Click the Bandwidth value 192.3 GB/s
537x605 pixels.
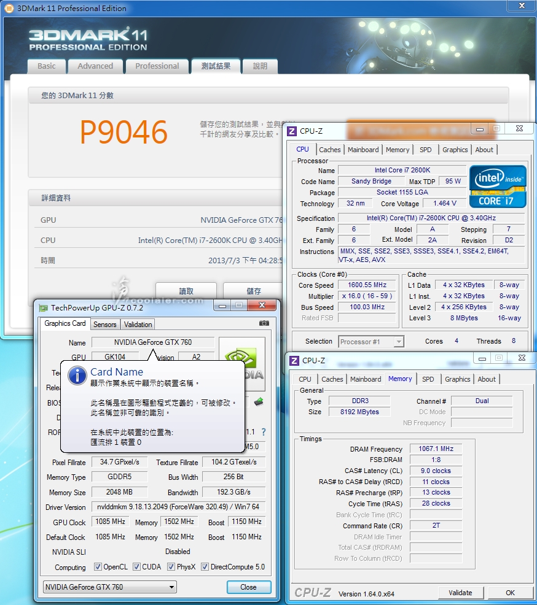[x=233, y=492]
